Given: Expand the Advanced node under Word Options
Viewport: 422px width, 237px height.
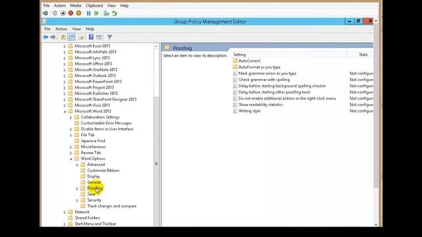Looking at the screenshot, I should point(77,165).
